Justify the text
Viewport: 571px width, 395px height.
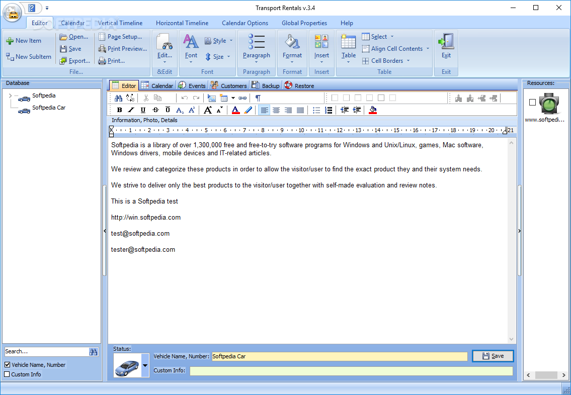300,110
